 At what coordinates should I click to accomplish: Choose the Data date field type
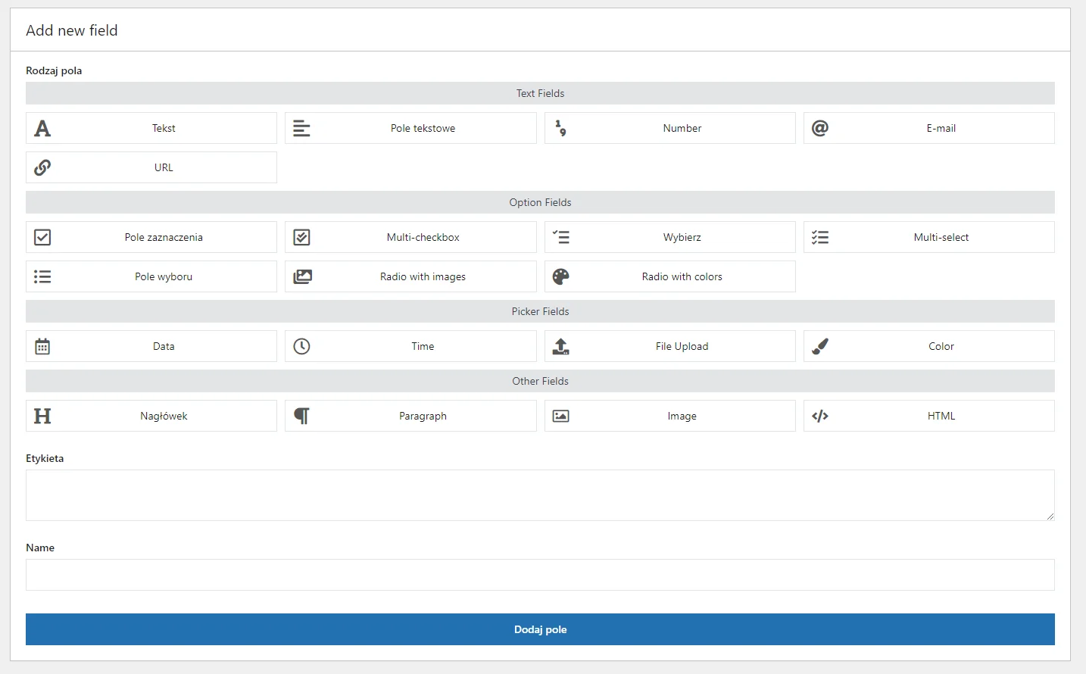coord(151,347)
